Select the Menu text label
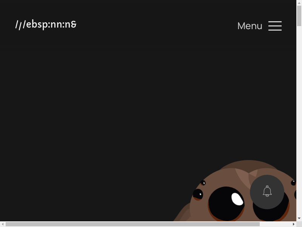Image resolution: width=302 pixels, height=227 pixels. [250, 26]
